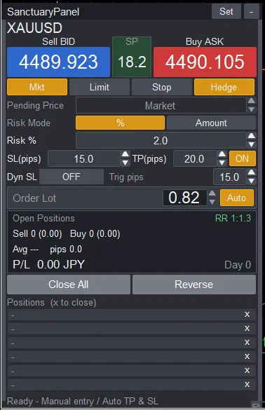Image resolution: width=265 pixels, height=410 pixels.
Task: Increase Order Lot with up arrow
Action: 212,193
